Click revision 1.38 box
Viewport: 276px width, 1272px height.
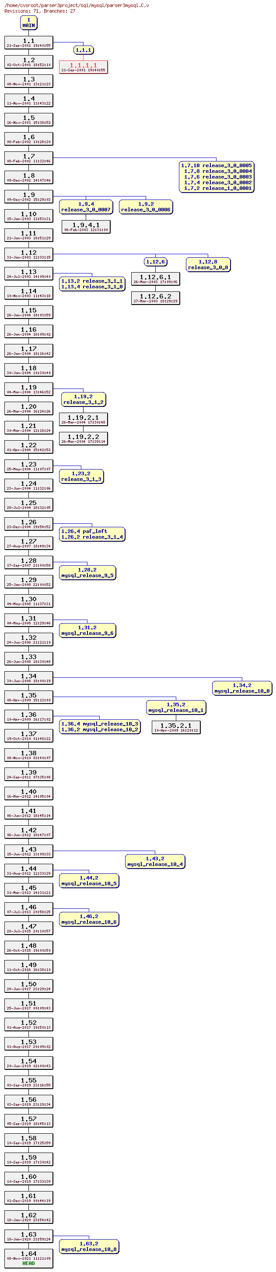pos(28,755)
